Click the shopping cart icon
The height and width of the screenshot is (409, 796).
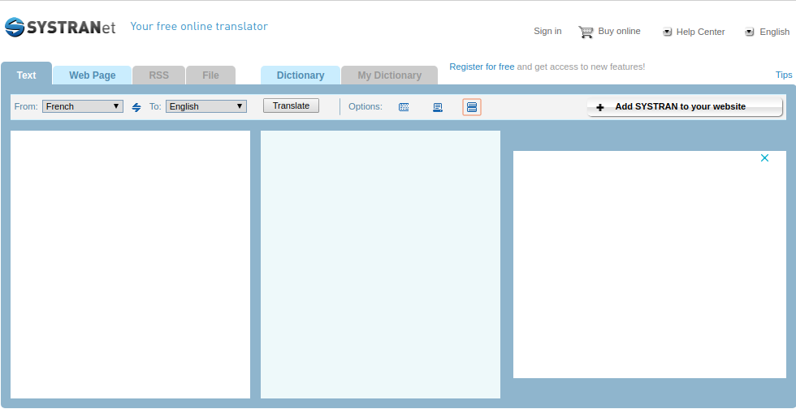[x=586, y=32]
